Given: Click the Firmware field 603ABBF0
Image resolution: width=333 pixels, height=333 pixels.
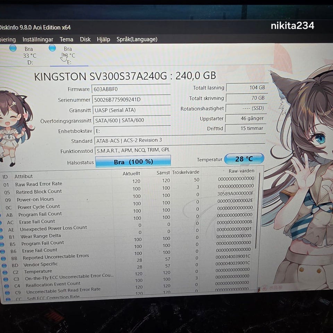Looking at the screenshot, I should point(131,89).
